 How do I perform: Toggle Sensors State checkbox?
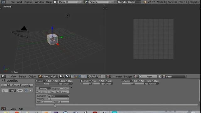click(67, 81)
